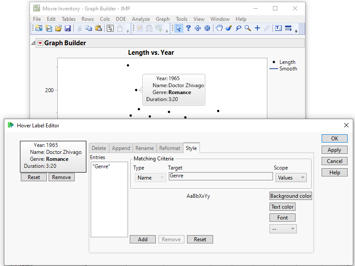Viewport: 355px width, 266px height.
Task: Open the Scope dropdown set to Values
Action: [291, 177]
